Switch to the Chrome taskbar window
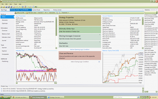The image size is (158, 99). [20, 97]
